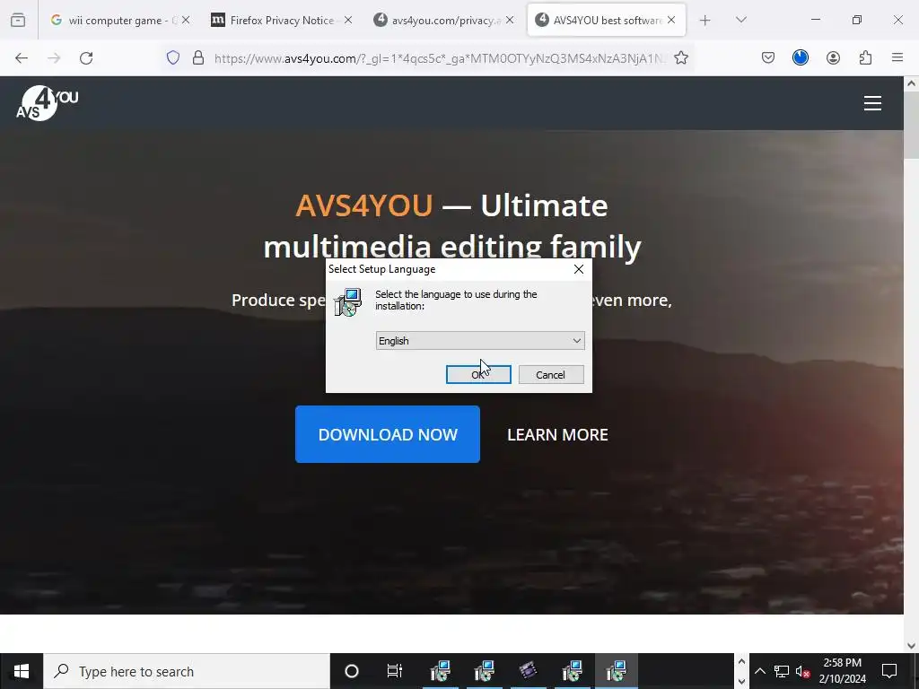Go back with the browser back arrow
This screenshot has width=919, height=689.
22,58
